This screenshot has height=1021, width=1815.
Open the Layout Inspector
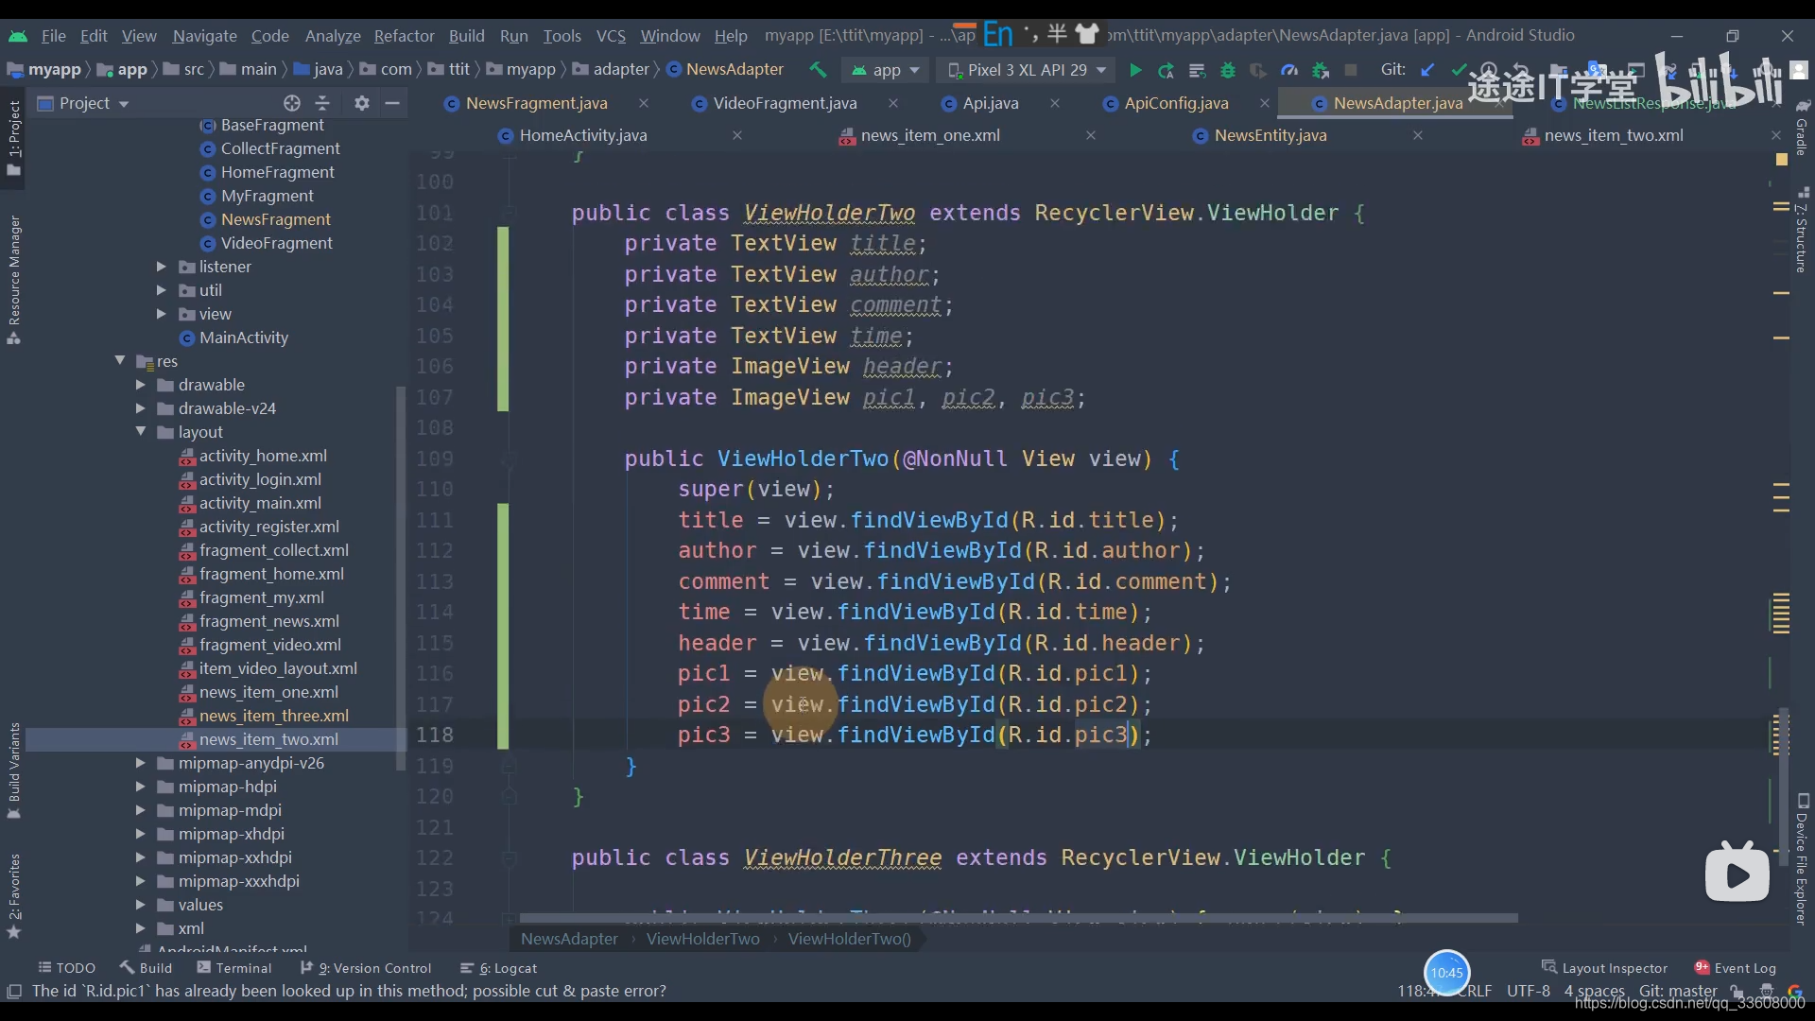point(1604,968)
